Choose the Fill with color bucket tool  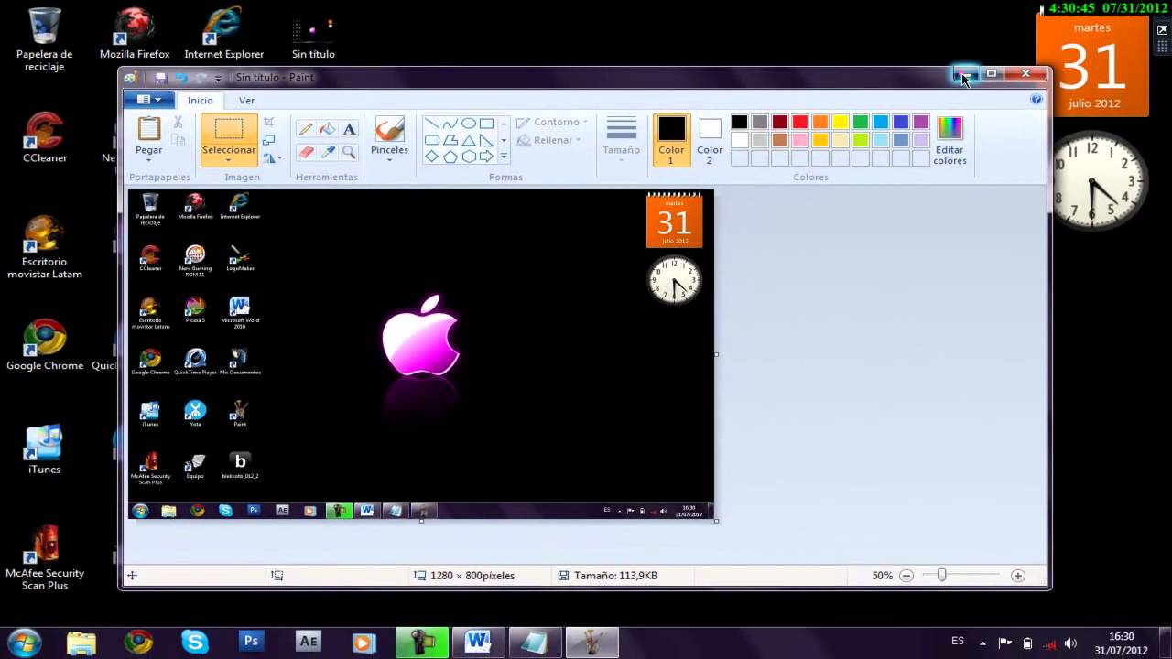[328, 129]
